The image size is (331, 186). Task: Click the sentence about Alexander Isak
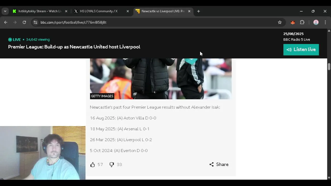tap(155, 107)
